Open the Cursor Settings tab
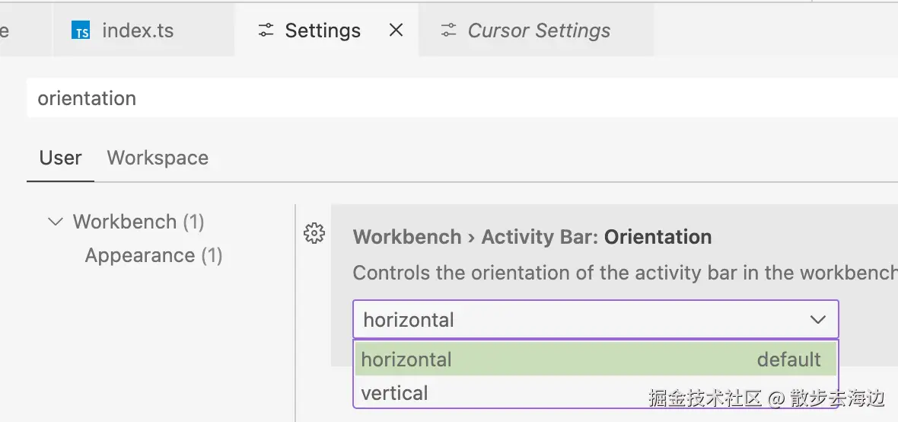898x422 pixels. click(538, 30)
